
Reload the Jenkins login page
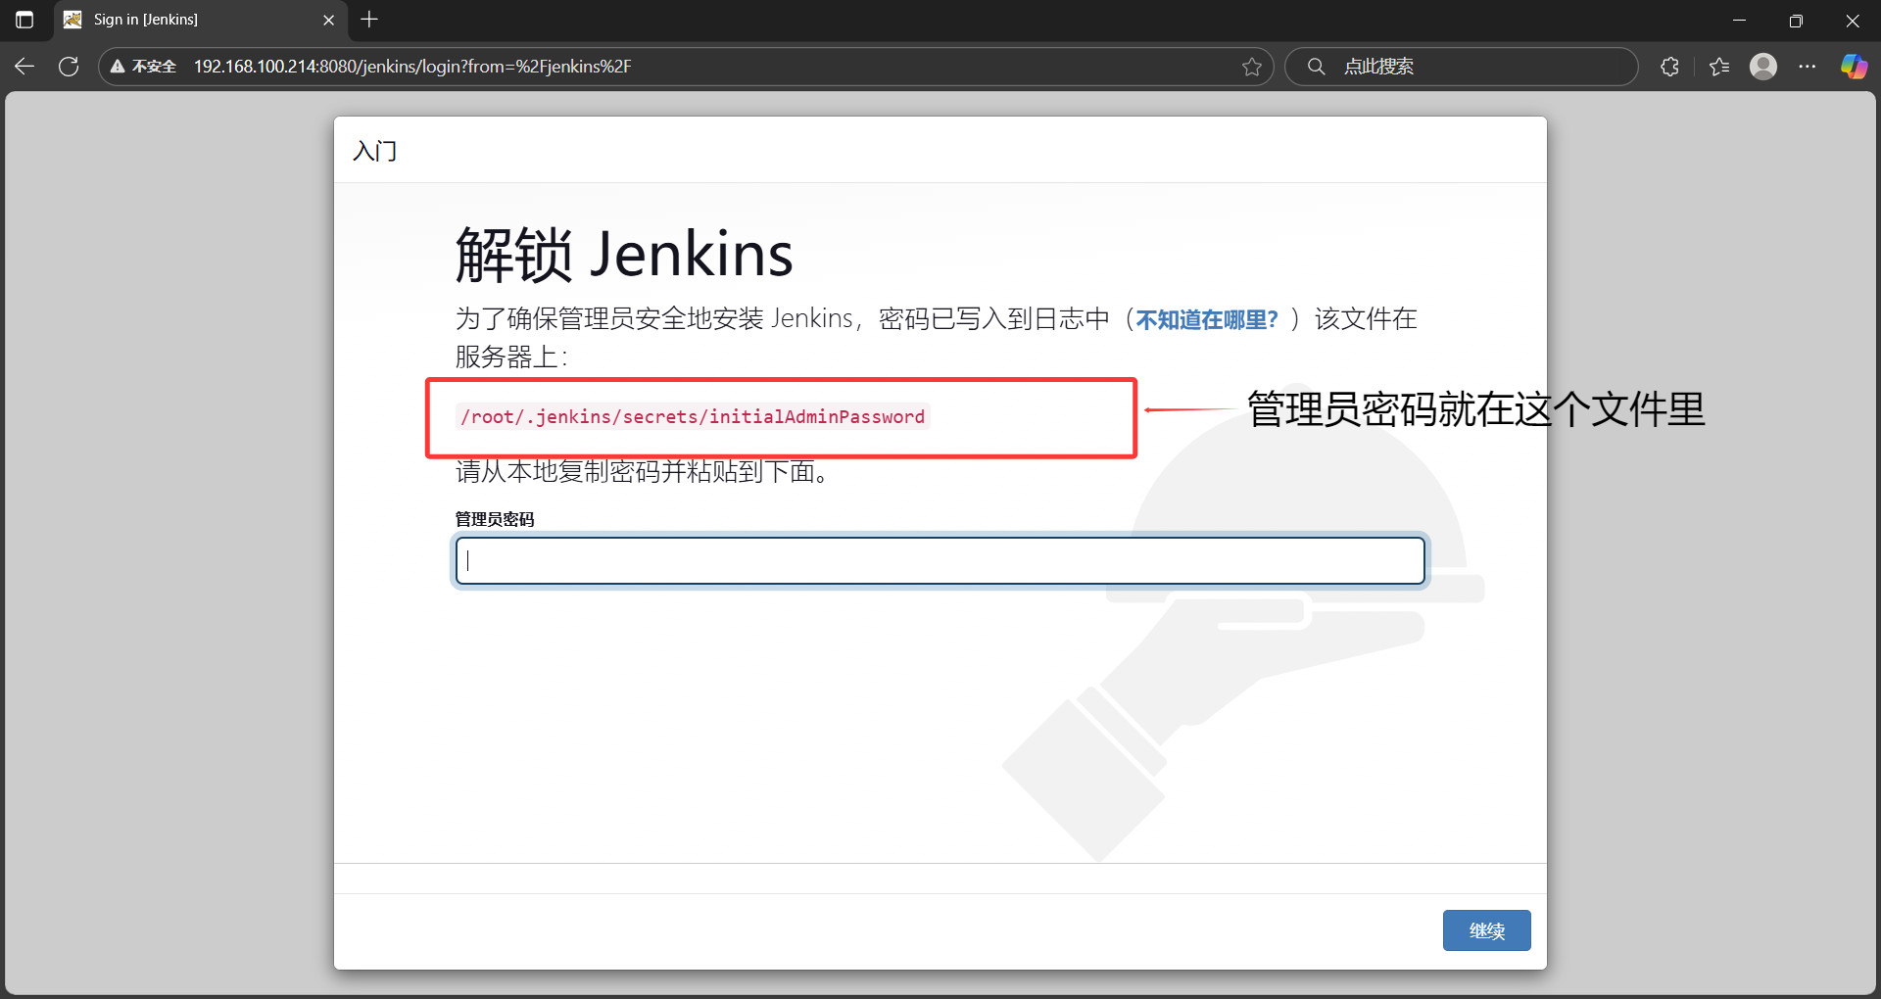(x=69, y=67)
